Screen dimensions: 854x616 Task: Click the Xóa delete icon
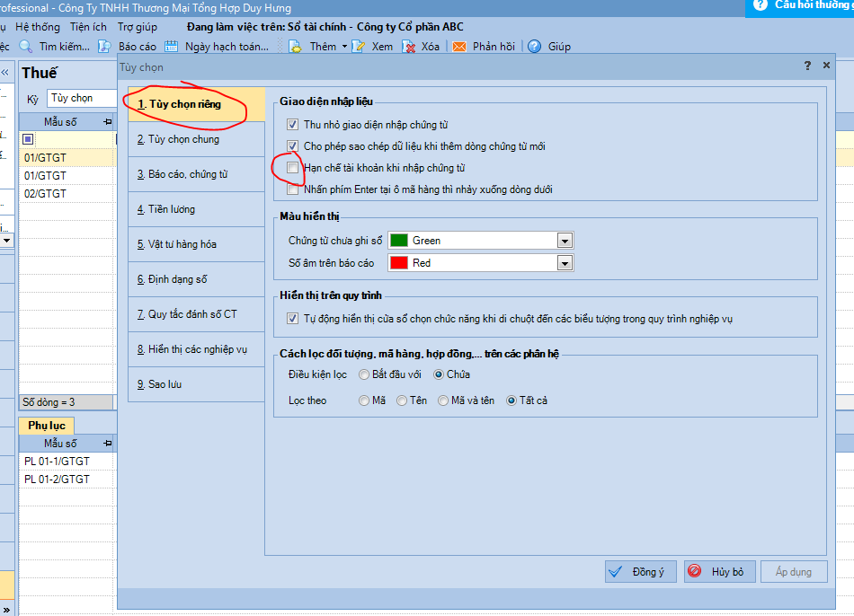(409, 47)
